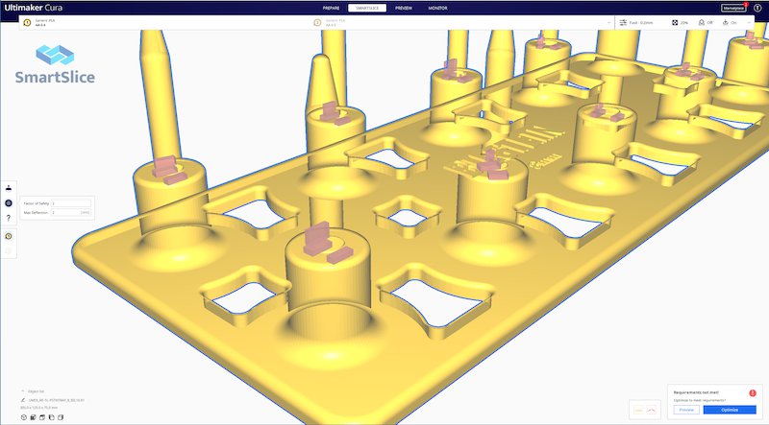
Task: Select the requirements tool icon in sidebar
Action: click(x=9, y=202)
